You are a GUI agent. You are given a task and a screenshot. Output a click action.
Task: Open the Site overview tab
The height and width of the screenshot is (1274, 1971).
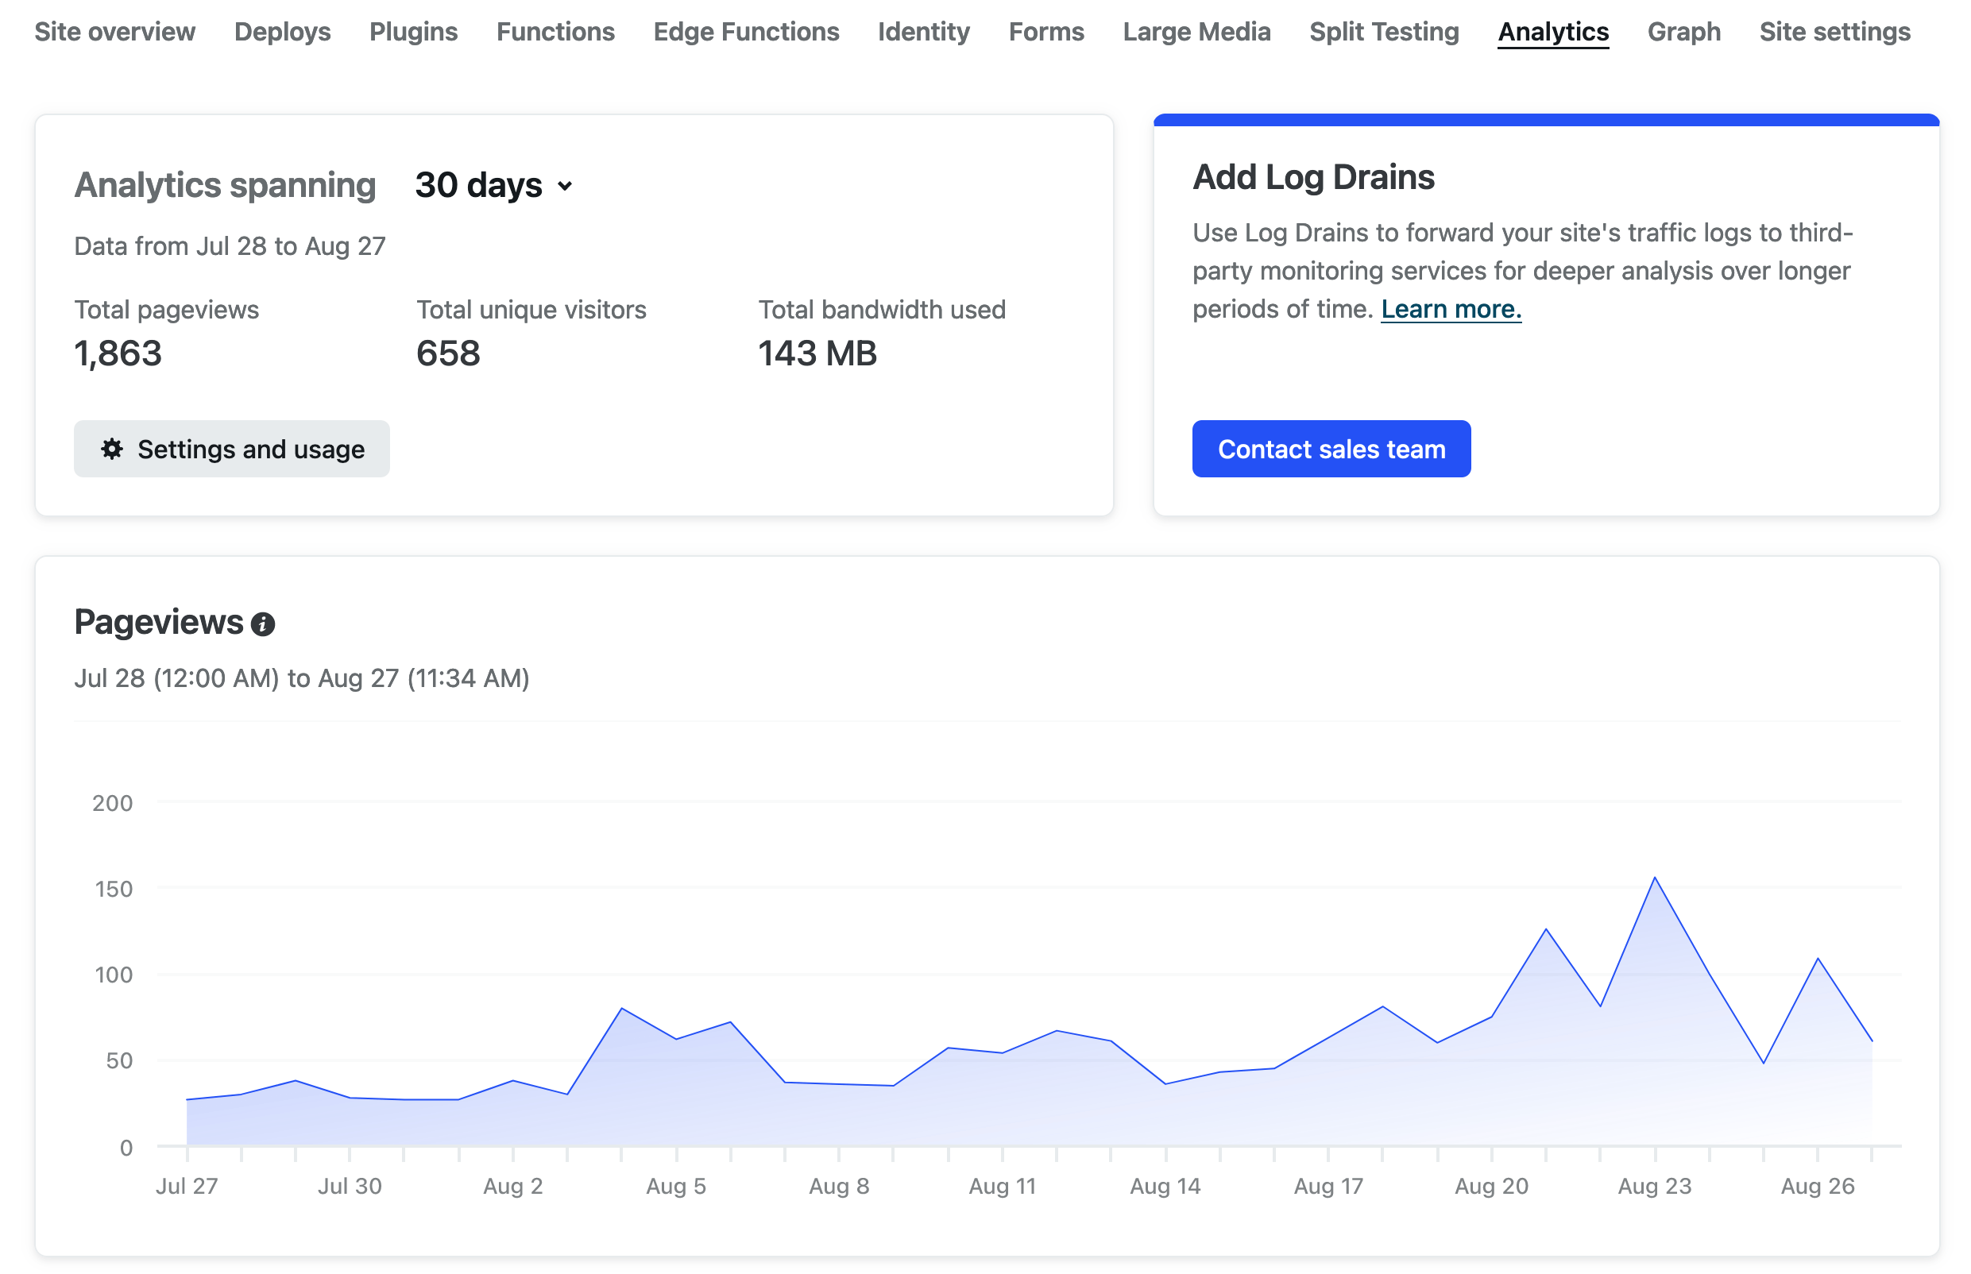tap(115, 32)
